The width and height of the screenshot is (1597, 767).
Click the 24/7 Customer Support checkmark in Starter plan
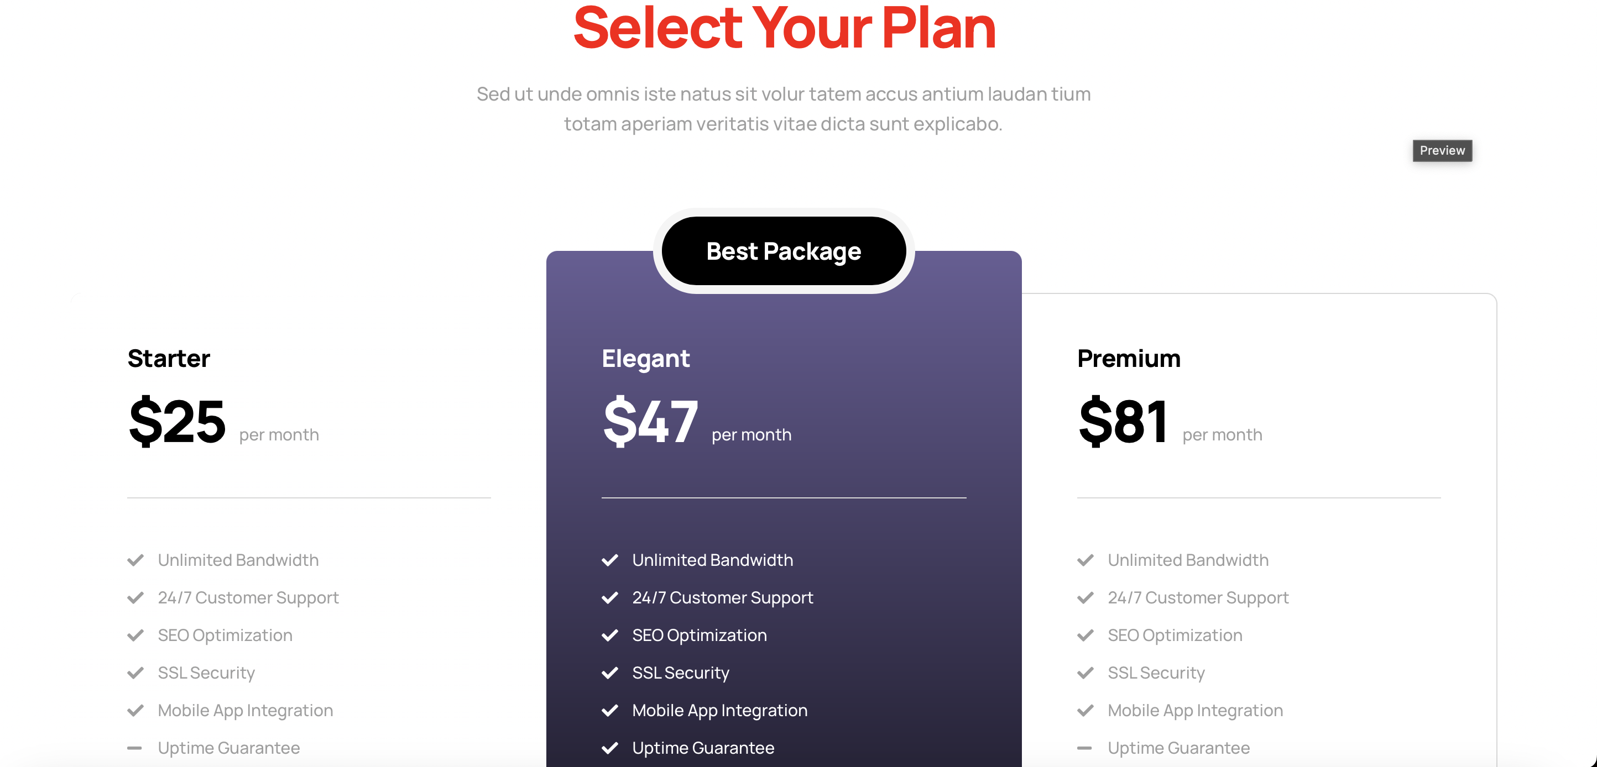pos(135,598)
